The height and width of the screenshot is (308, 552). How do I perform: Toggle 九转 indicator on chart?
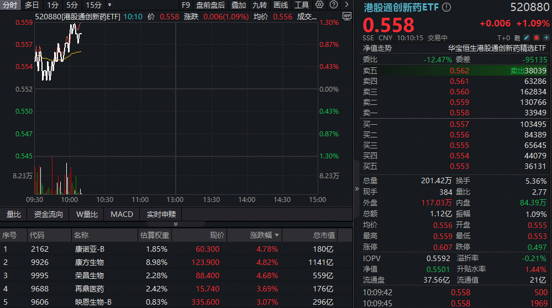tap(259, 5)
